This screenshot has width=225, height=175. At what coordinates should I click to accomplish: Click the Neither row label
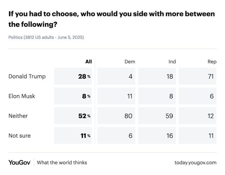pyautogui.click(x=18, y=116)
